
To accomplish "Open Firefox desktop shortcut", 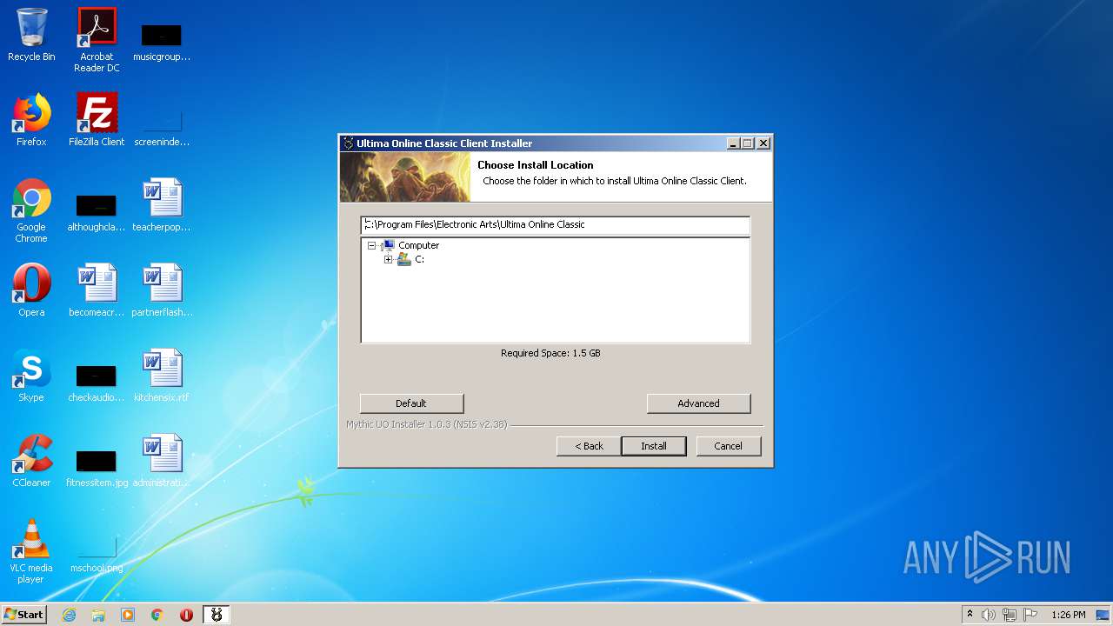I will 31,120.
